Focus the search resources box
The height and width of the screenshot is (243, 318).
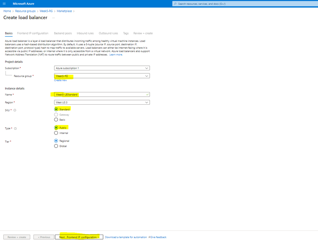click(x=245, y=4)
